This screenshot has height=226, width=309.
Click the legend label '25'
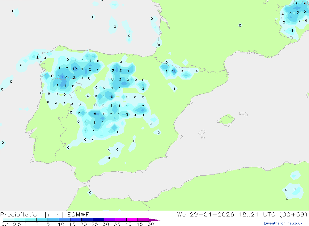tap(95, 224)
